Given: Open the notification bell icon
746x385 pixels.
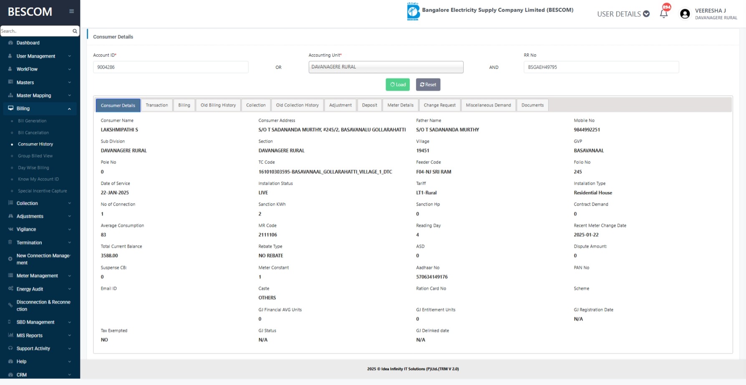Looking at the screenshot, I should pyautogui.click(x=664, y=13).
